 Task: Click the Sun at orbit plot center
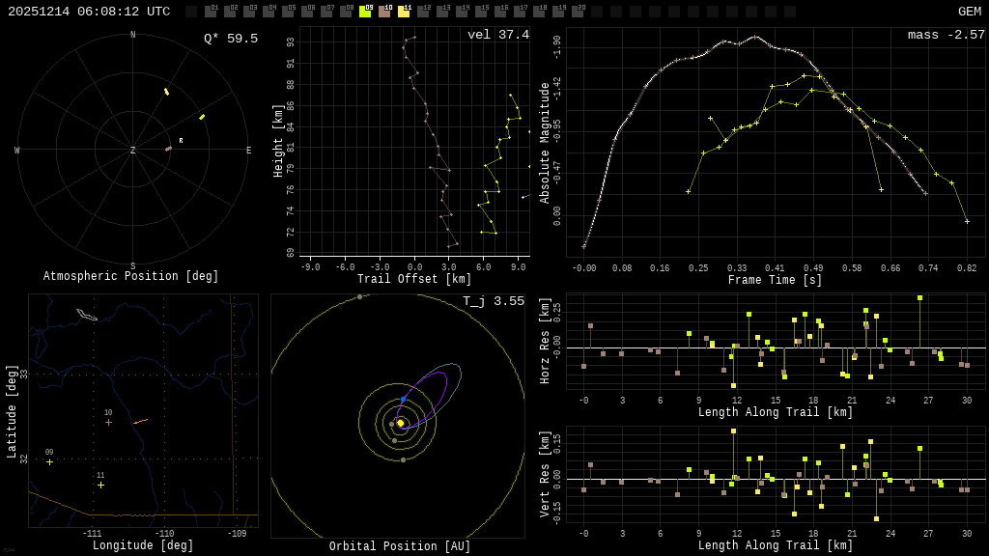click(x=400, y=423)
